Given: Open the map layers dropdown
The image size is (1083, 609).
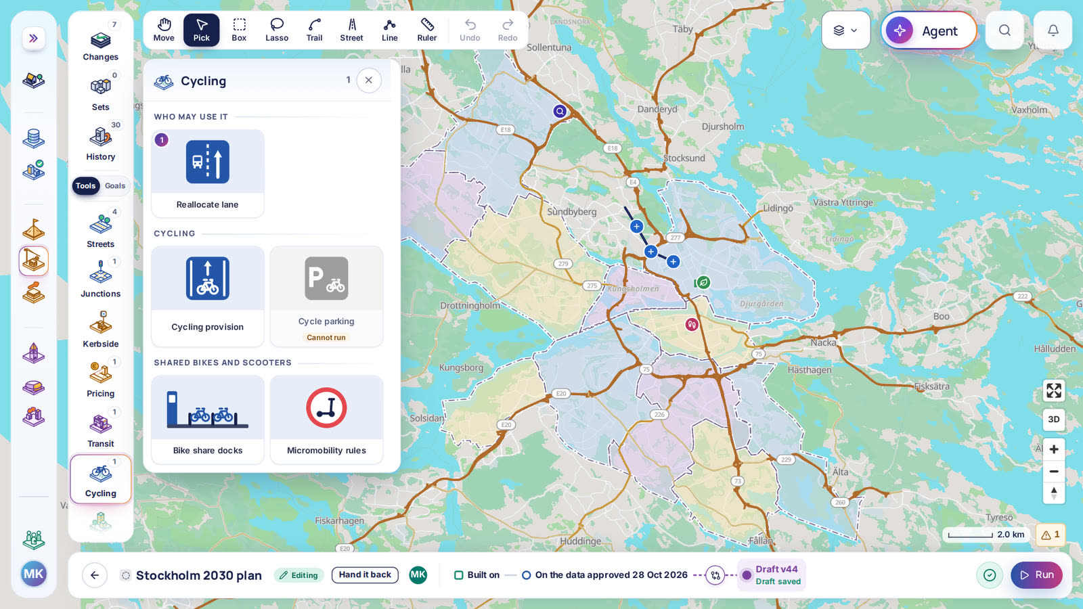Looking at the screenshot, I should point(845,30).
